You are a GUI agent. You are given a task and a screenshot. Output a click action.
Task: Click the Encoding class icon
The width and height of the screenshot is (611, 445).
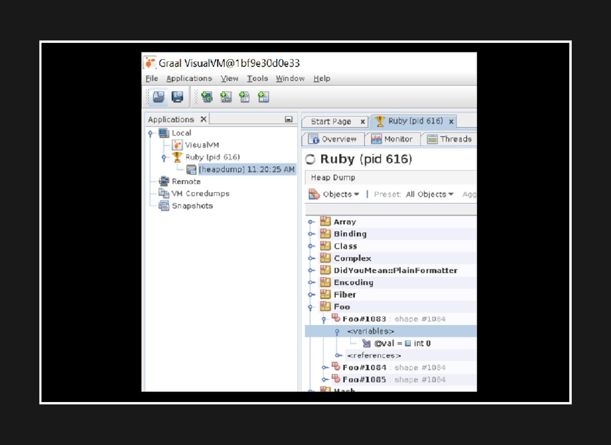[325, 282]
